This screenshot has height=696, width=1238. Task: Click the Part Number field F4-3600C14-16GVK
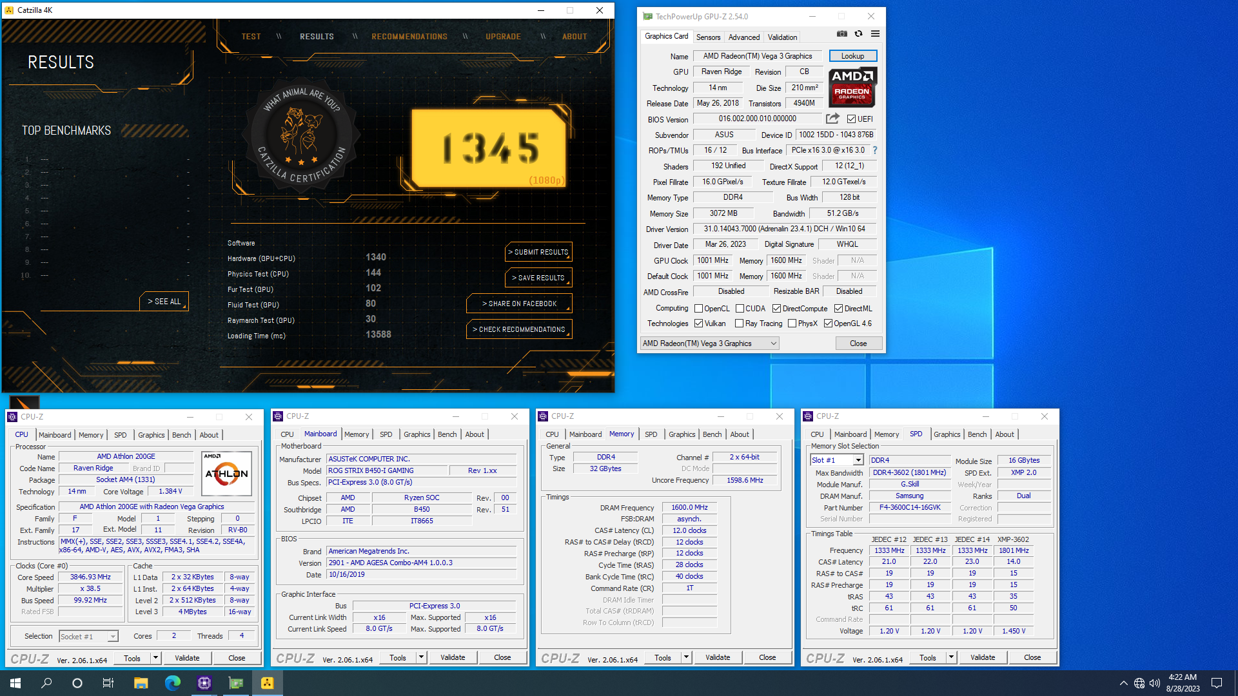coord(909,508)
